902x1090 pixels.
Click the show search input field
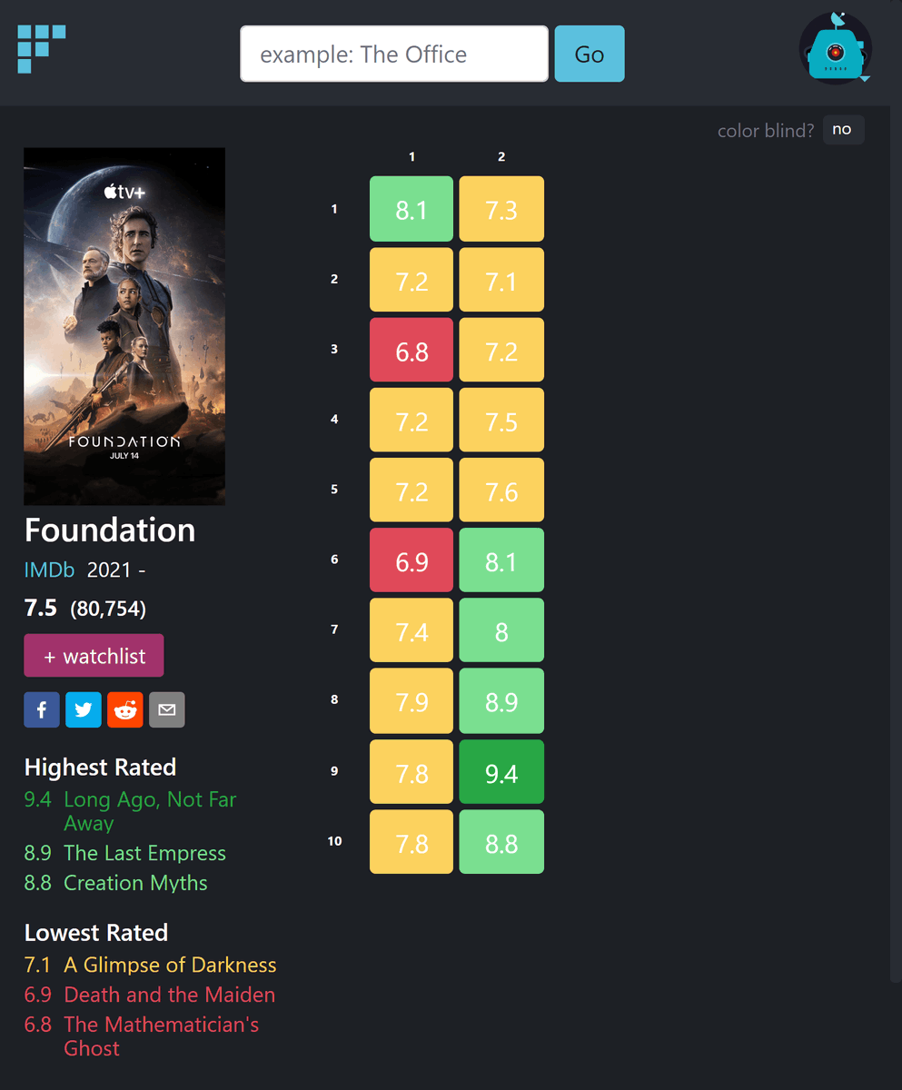click(x=394, y=54)
